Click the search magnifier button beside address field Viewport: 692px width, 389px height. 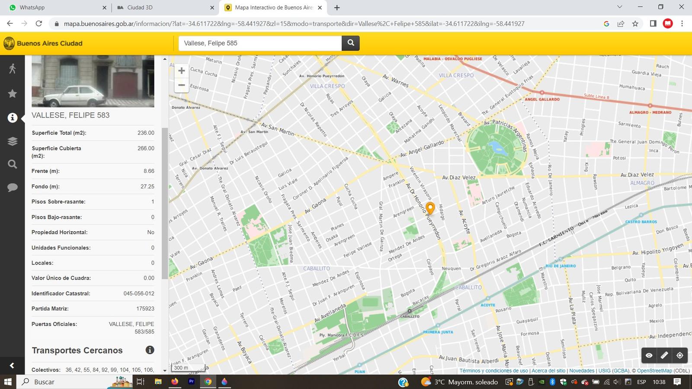[351, 43]
